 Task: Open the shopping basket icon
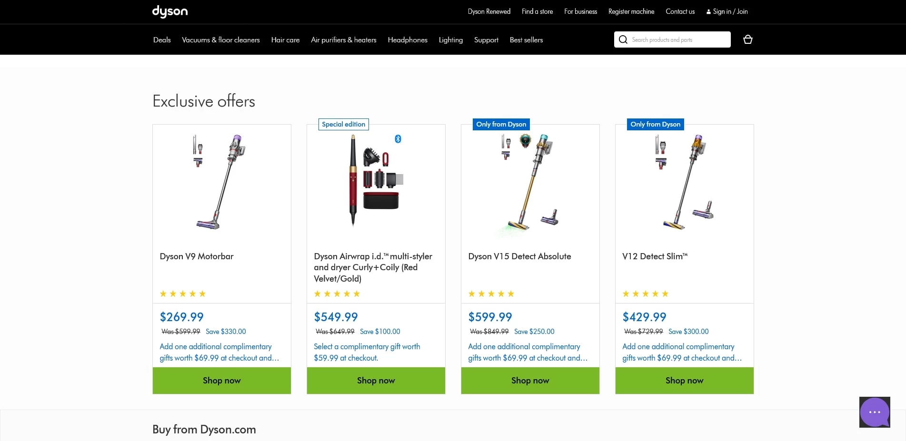pos(747,39)
